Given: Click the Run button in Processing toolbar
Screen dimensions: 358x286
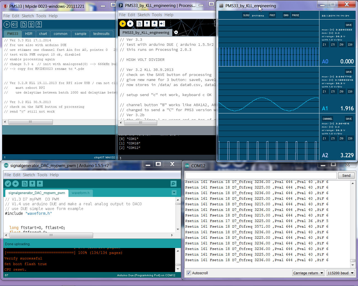Looking at the screenshot, I should pyautogui.click(x=123, y=24).
